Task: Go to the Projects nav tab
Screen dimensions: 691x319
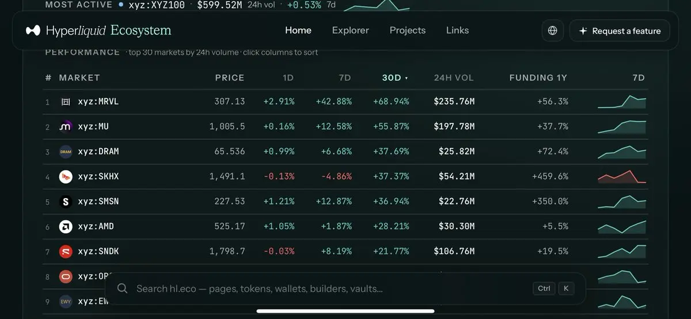Action: (408, 31)
